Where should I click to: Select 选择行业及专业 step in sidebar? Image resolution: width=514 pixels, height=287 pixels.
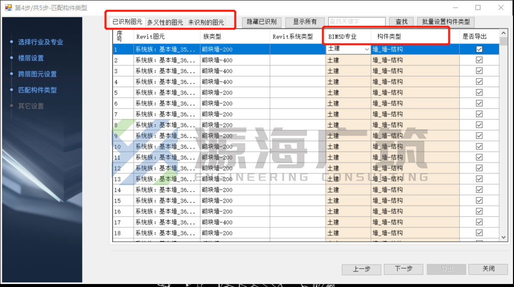tap(40, 42)
